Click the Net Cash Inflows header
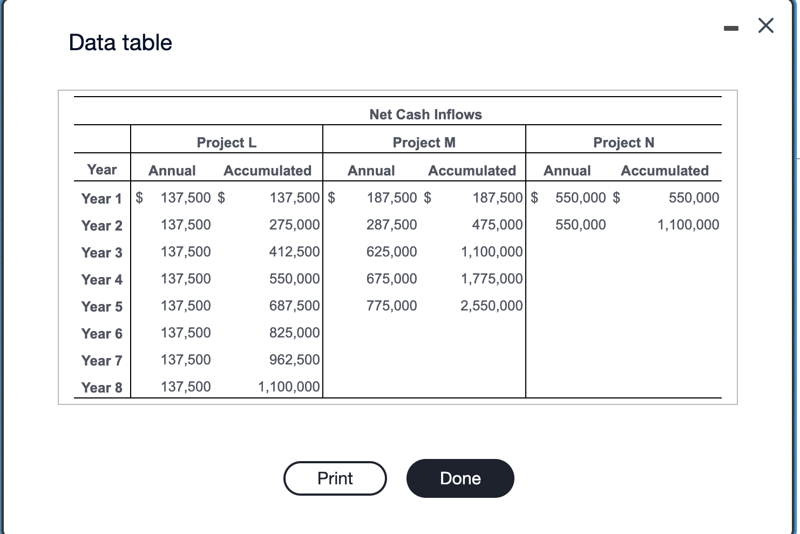This screenshot has height=534, width=800. [x=425, y=114]
